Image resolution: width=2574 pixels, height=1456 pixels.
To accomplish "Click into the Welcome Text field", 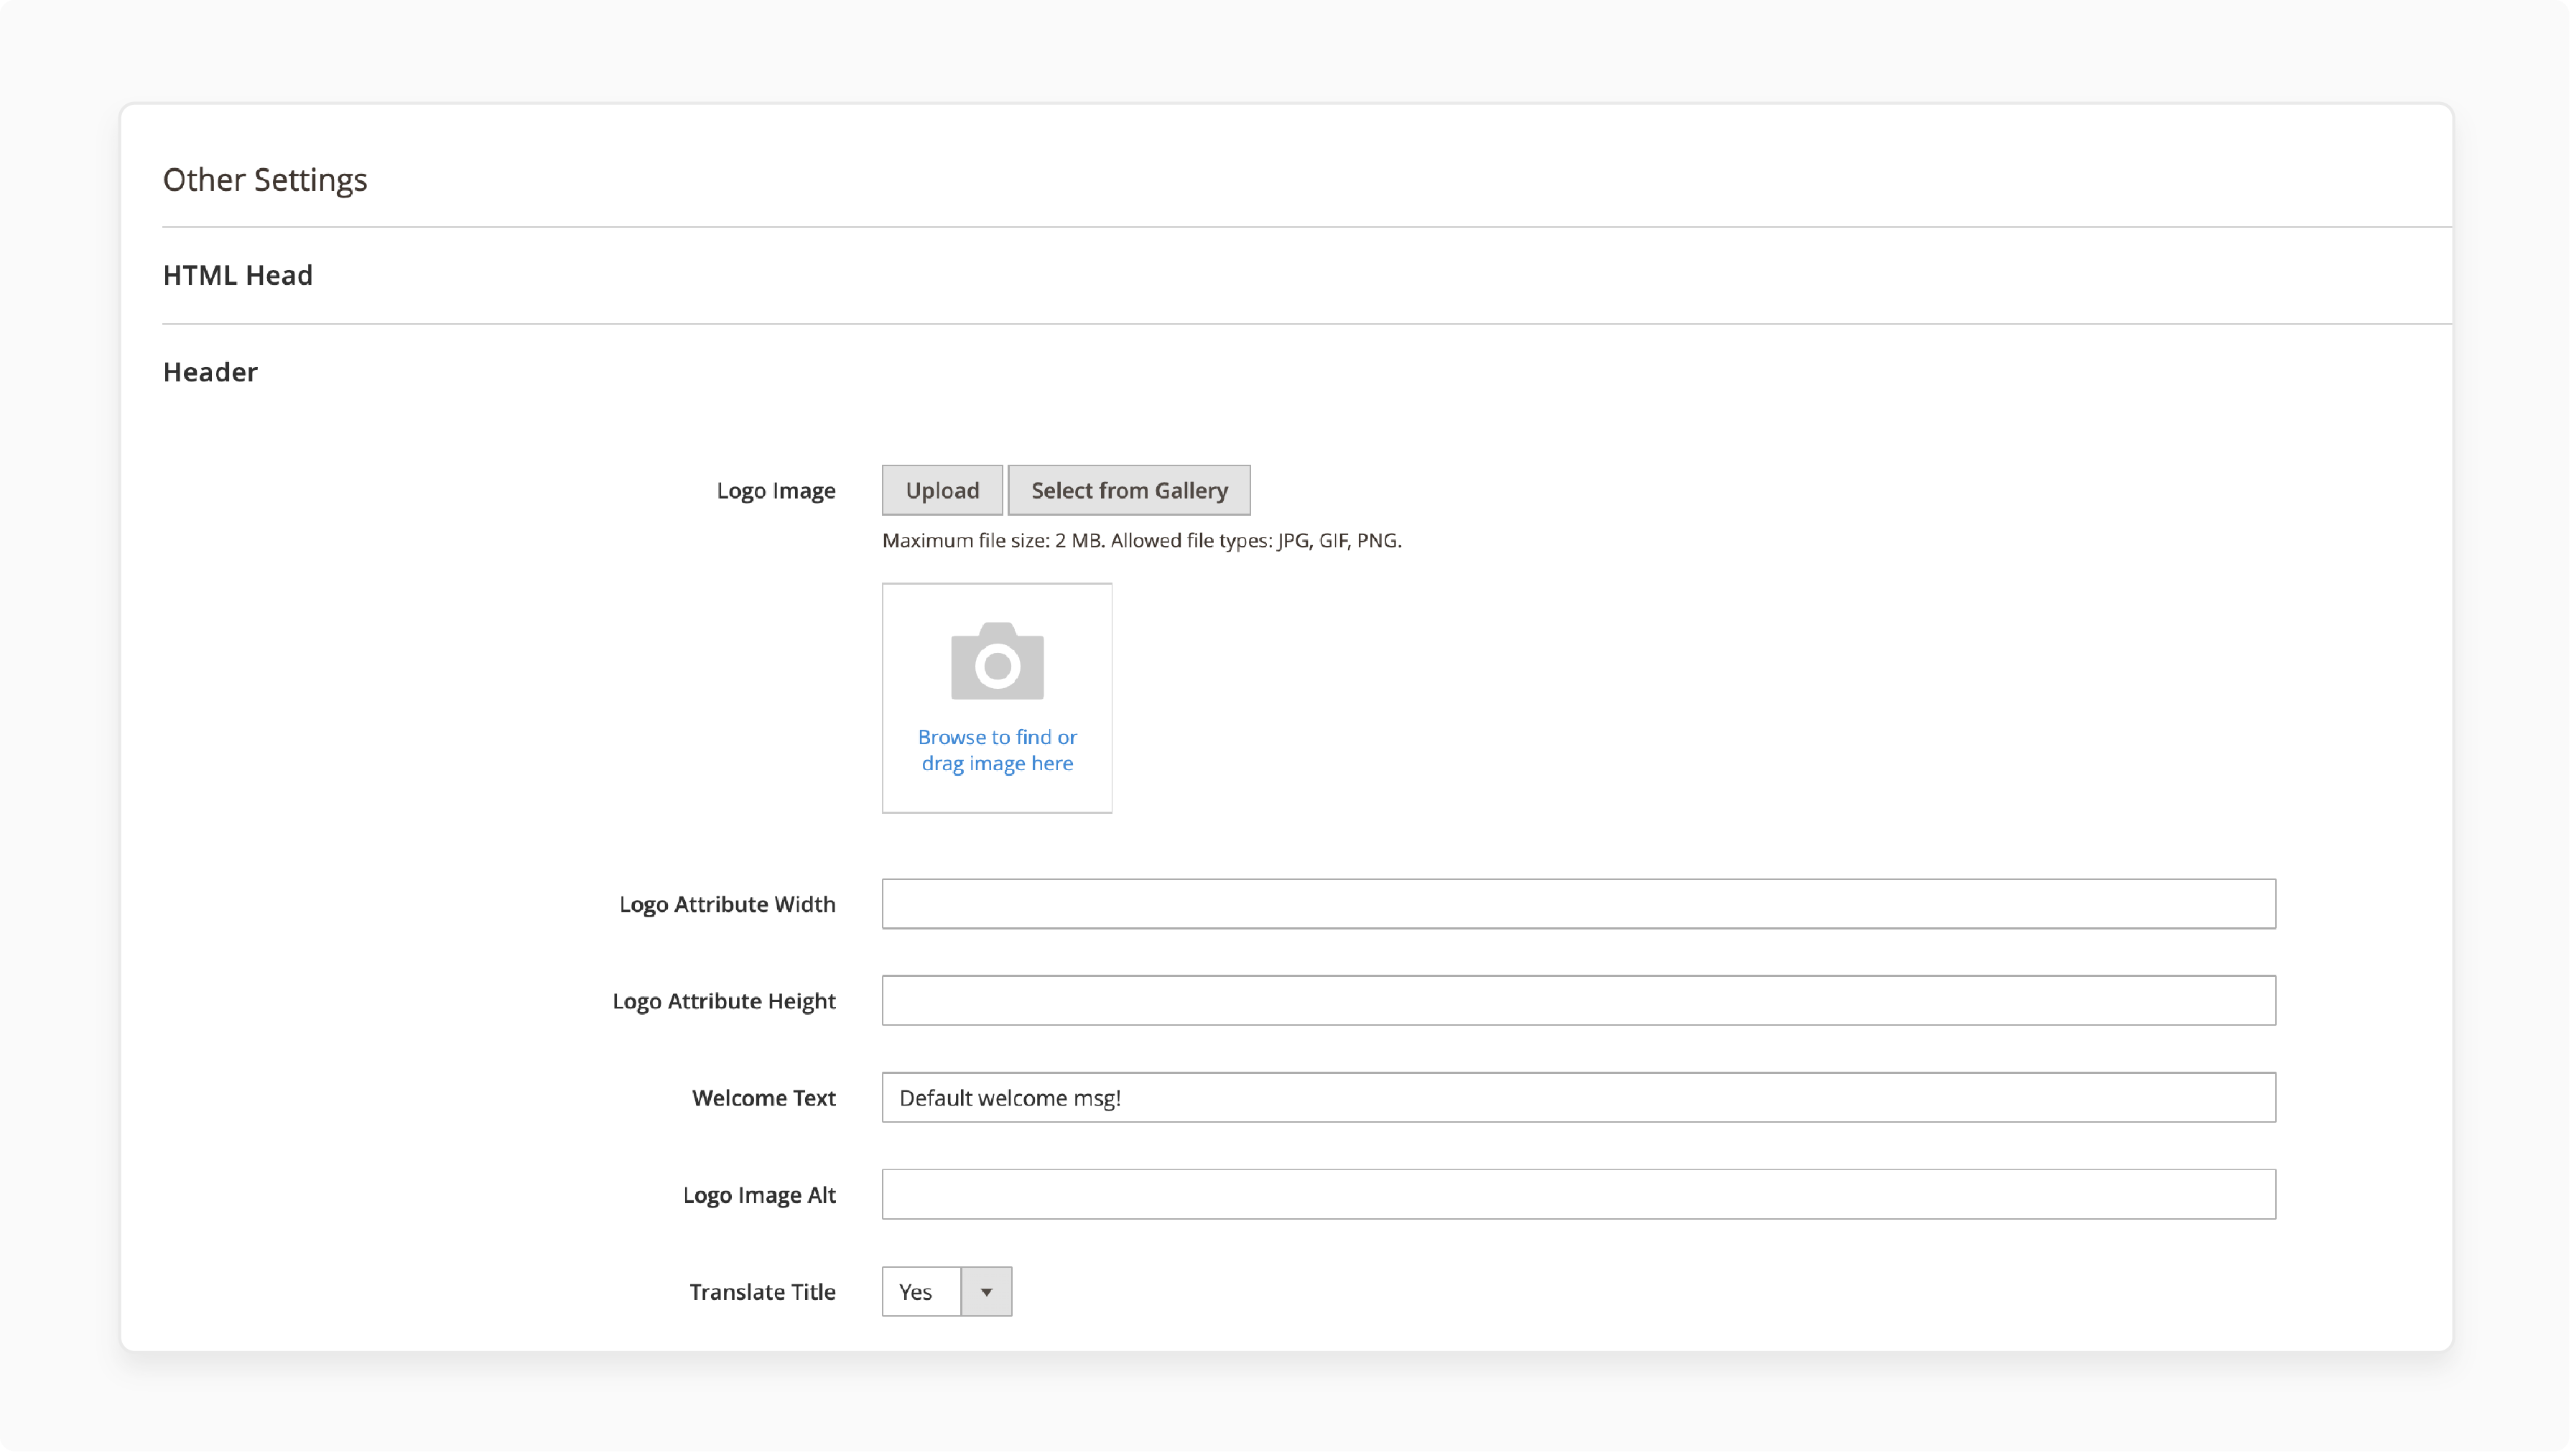I will pos(1579,1098).
